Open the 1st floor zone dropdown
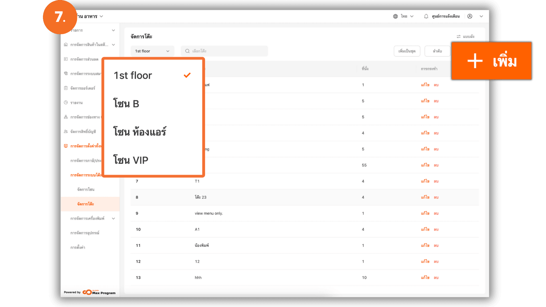The width and height of the screenshot is (546, 307). (x=152, y=51)
